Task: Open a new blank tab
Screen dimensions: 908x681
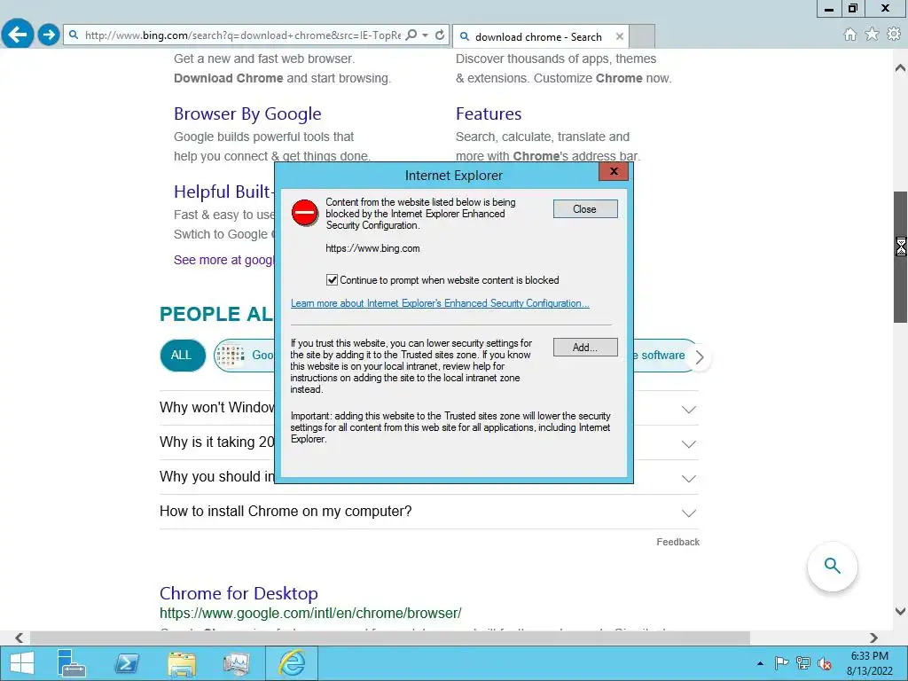Action: (x=642, y=35)
